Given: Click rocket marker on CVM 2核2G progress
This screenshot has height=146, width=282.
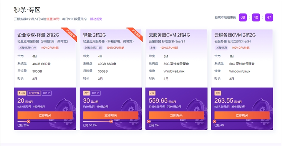Looking at the screenshot, I should (214, 121).
